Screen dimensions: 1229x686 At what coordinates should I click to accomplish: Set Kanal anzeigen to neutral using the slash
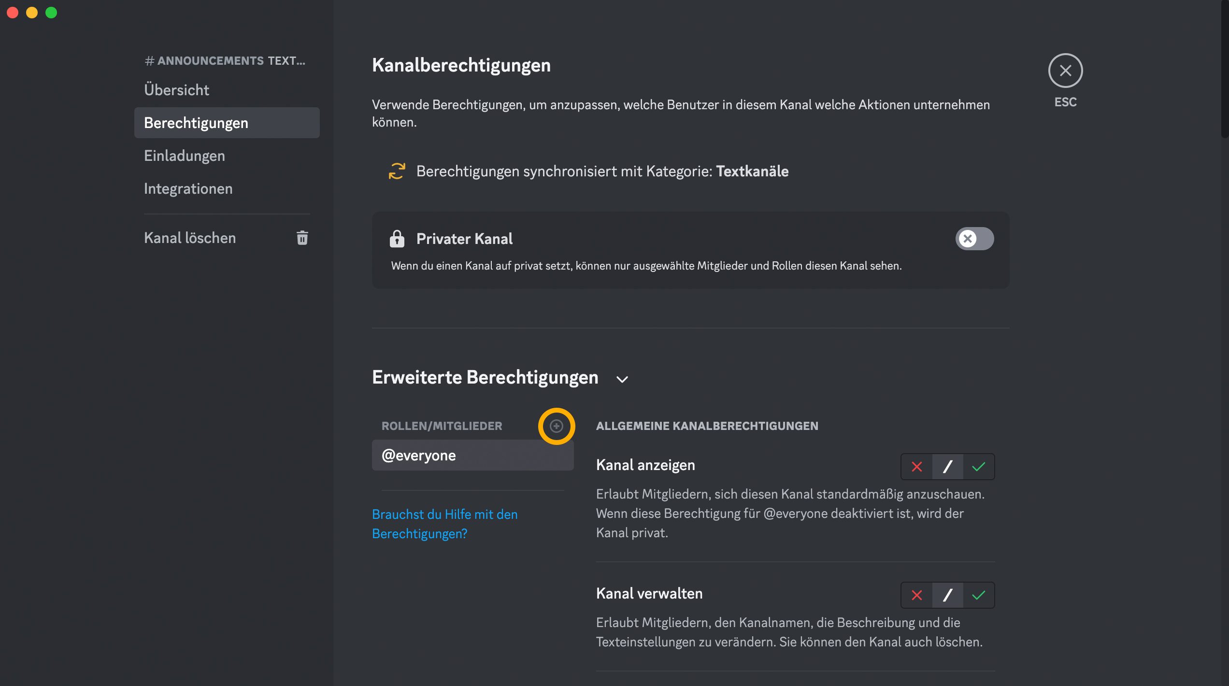tap(948, 466)
